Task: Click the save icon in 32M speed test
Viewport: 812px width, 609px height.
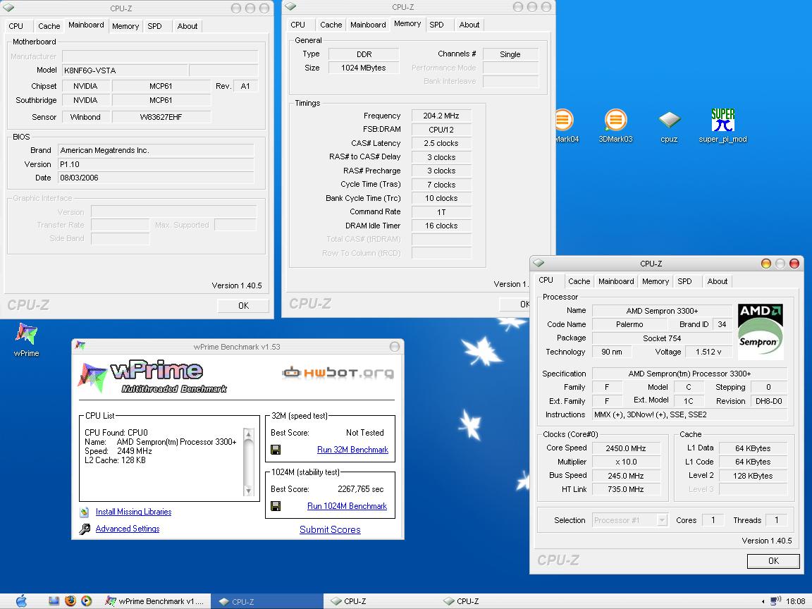Action: [x=276, y=450]
